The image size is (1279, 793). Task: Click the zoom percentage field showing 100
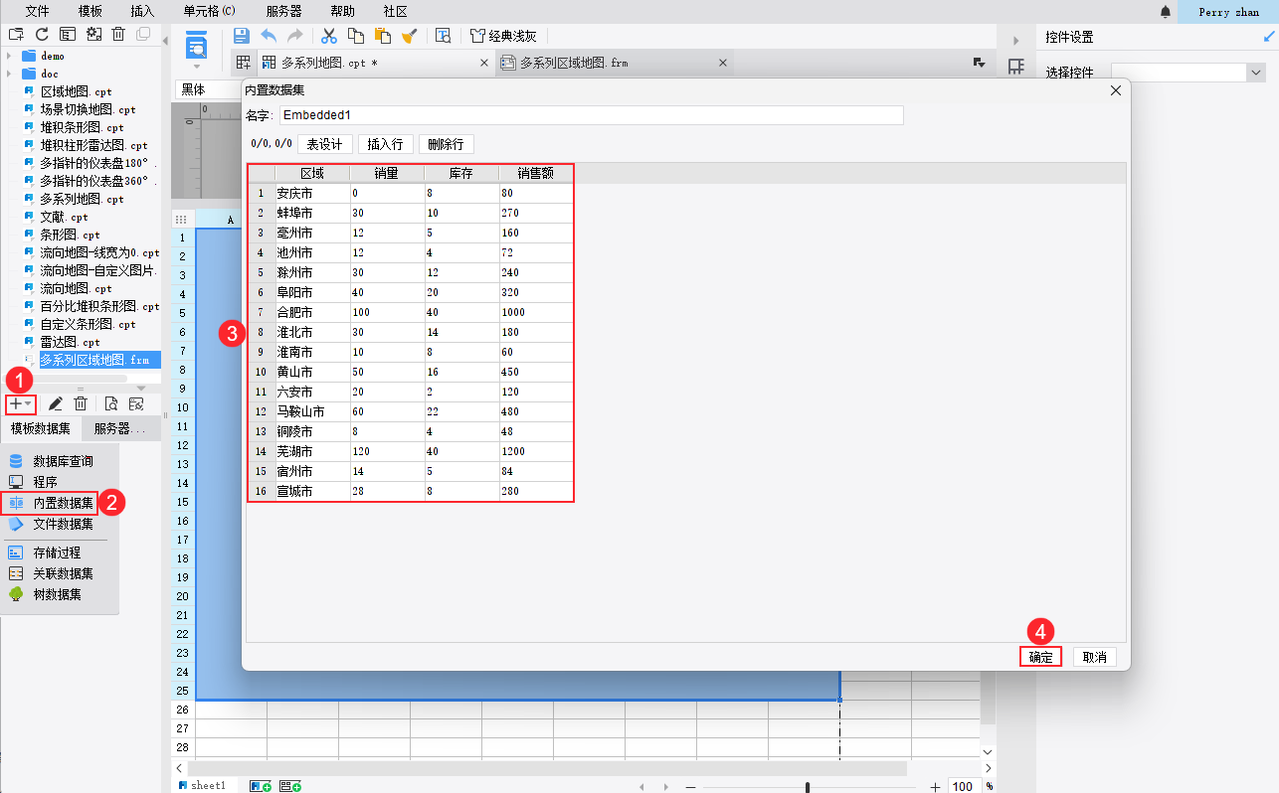click(x=963, y=787)
